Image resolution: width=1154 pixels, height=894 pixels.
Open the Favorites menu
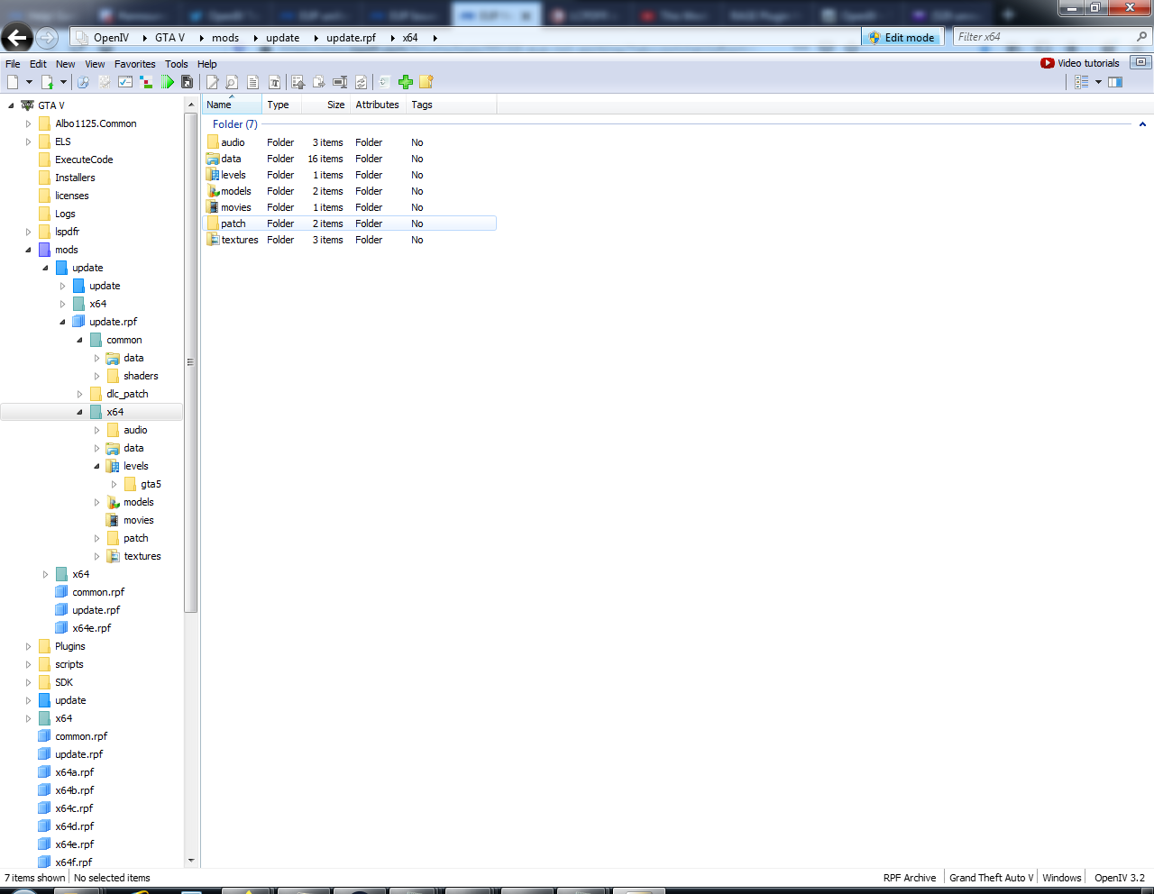click(x=135, y=64)
